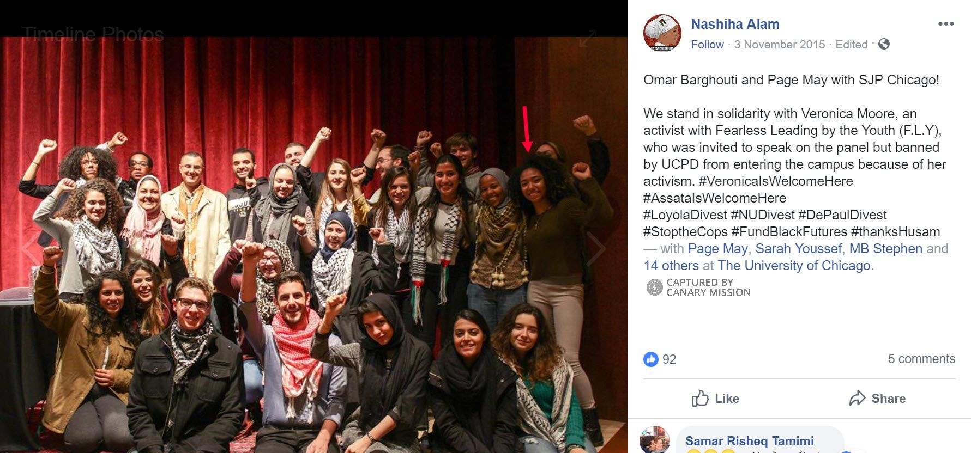
Task: View the Edited history link
Action: [852, 45]
